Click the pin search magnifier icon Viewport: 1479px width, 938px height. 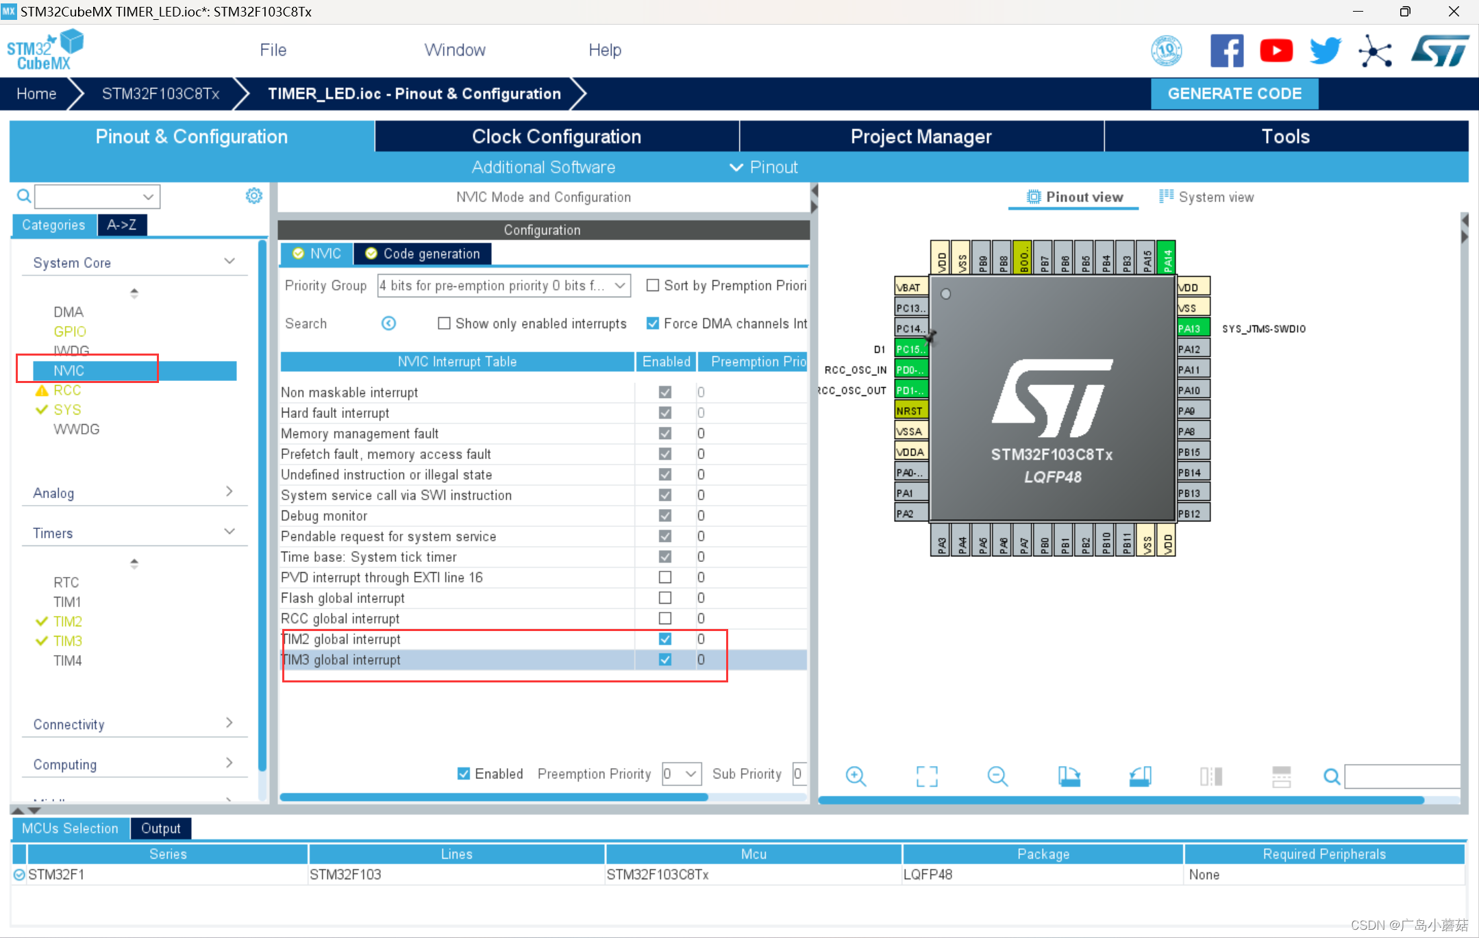[1332, 776]
